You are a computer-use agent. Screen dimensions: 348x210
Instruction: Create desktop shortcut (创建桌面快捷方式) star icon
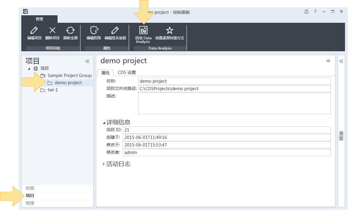[170, 30]
